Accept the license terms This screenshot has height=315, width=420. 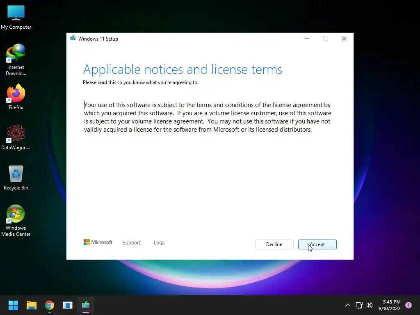[317, 244]
